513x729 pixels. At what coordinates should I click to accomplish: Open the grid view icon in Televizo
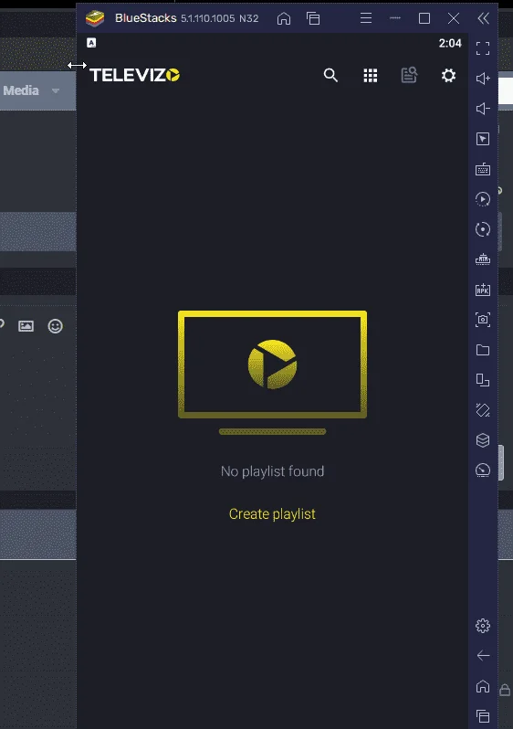(x=371, y=75)
